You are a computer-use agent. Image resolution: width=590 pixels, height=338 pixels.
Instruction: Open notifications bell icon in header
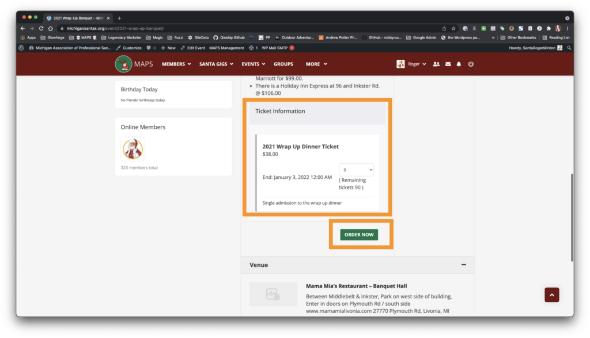pyautogui.click(x=459, y=64)
